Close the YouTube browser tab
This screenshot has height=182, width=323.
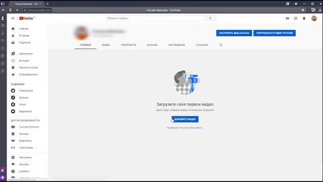click(x=41, y=4)
